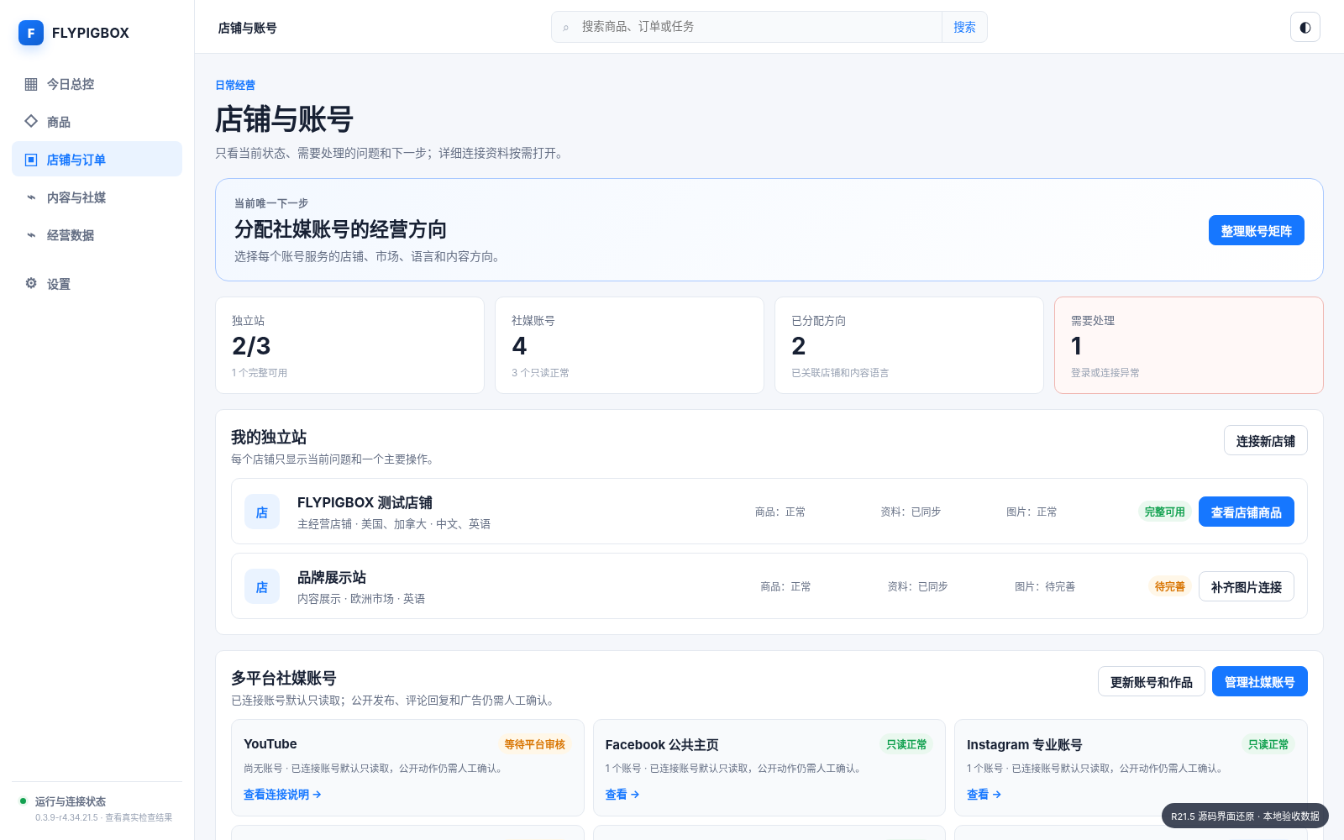Click the 待完善 status badge
Viewport: 1344px width, 840px height.
click(x=1170, y=586)
